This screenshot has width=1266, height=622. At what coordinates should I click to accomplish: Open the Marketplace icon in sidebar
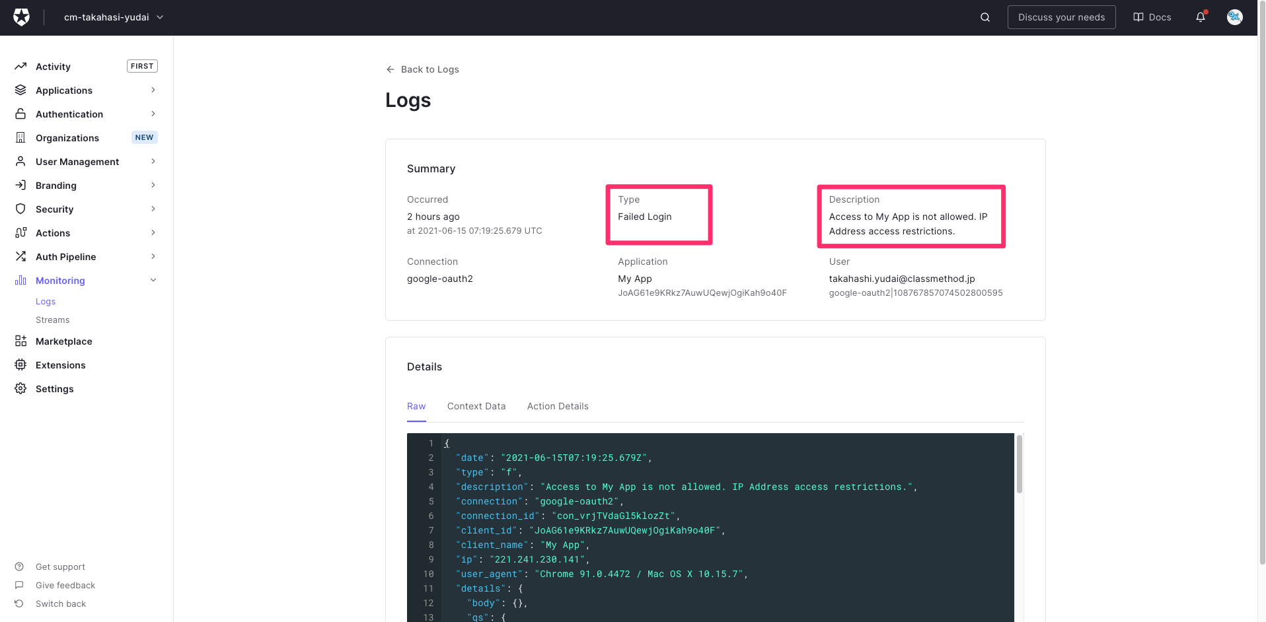20,341
